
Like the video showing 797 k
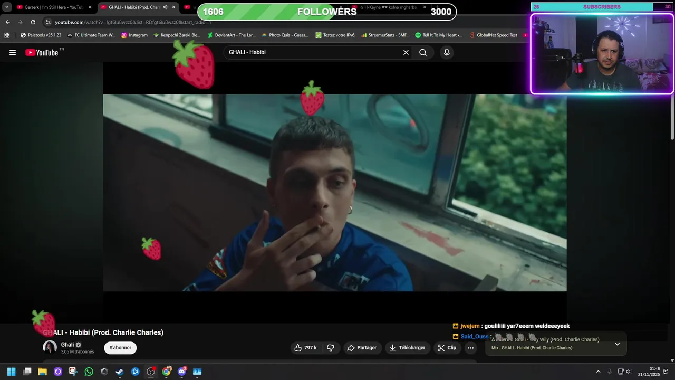pos(305,348)
